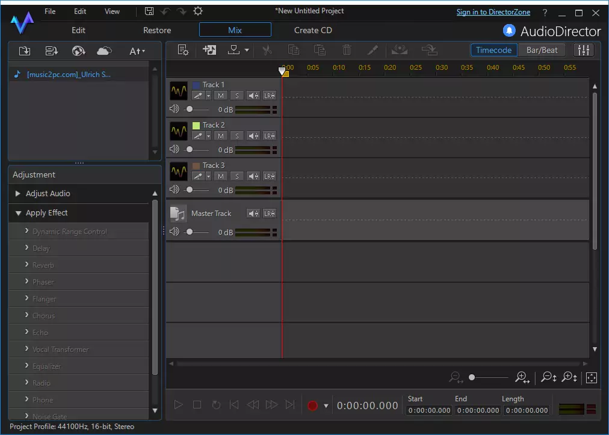This screenshot has width=609, height=435.
Task: Switch ruler to Timecode
Action: coord(493,50)
